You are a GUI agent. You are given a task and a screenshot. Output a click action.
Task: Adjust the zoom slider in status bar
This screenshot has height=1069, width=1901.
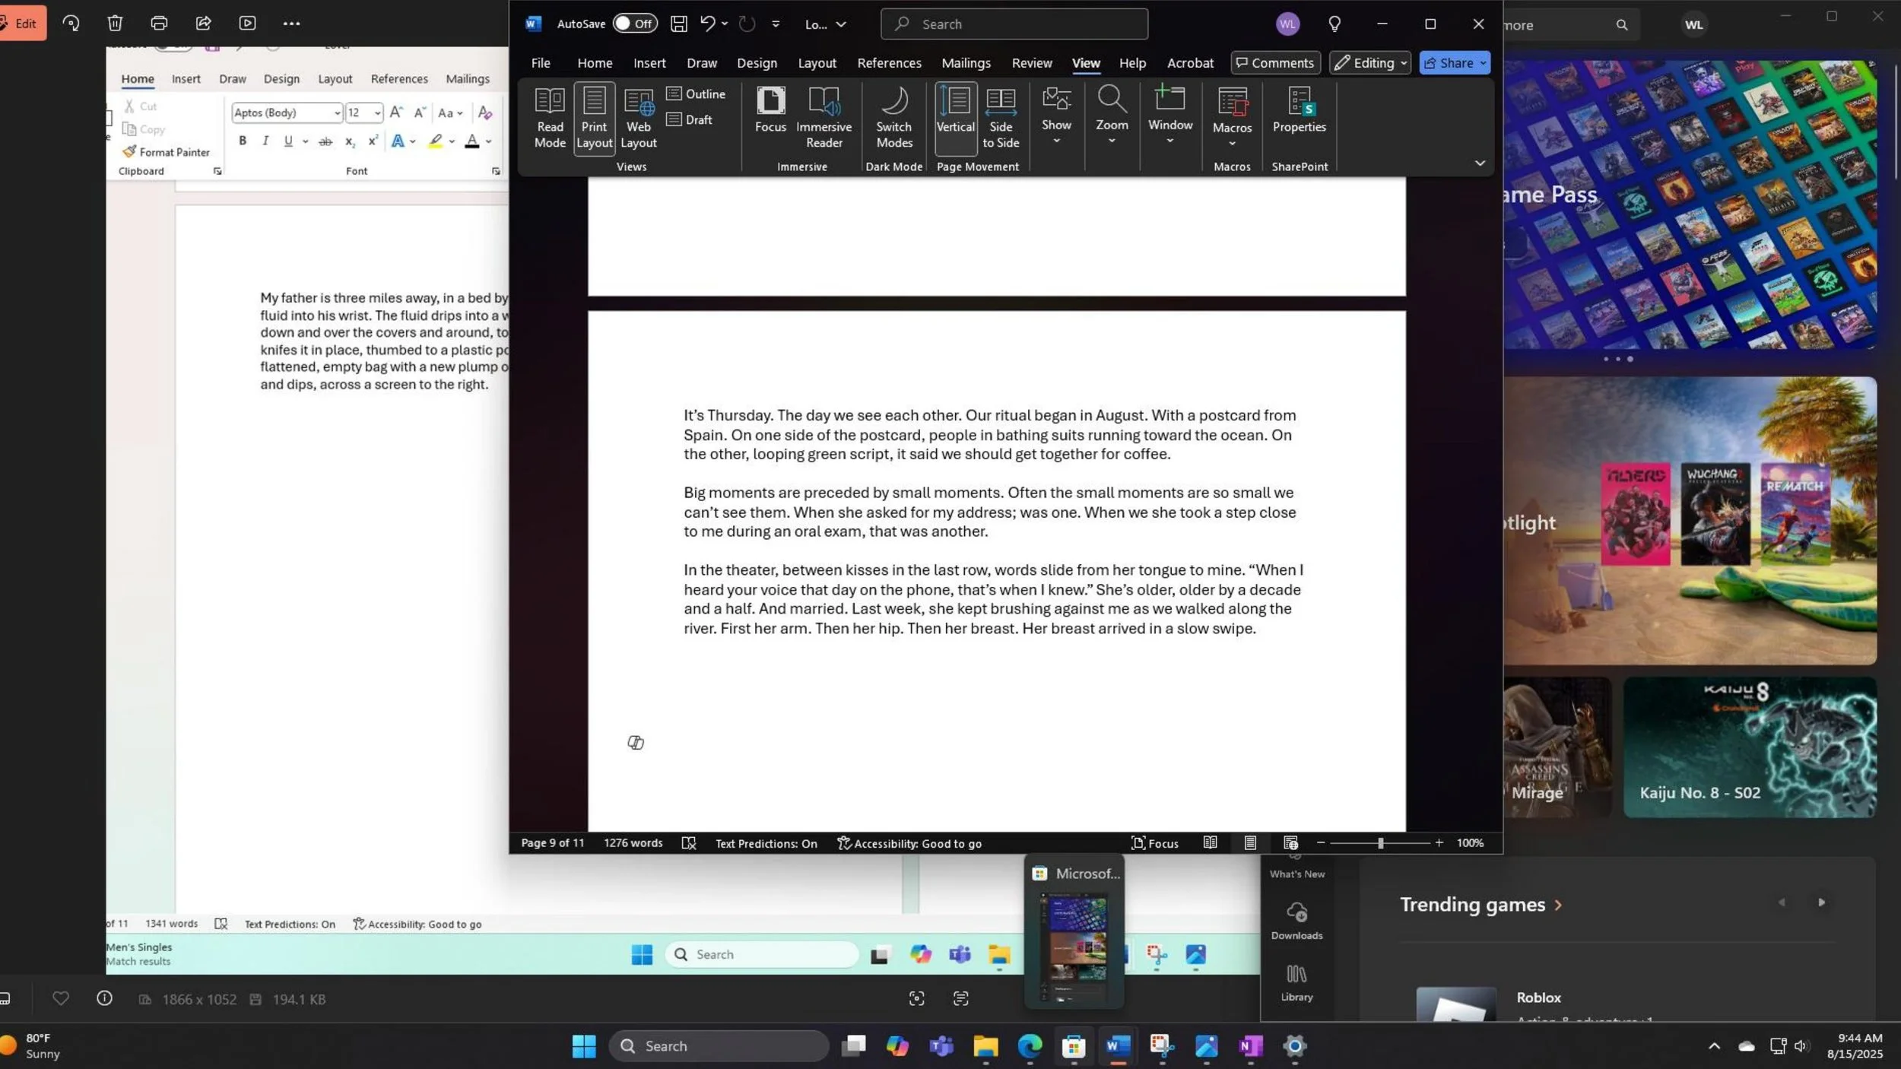point(1379,842)
